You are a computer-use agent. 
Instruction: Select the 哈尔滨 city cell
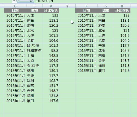(35, 46)
